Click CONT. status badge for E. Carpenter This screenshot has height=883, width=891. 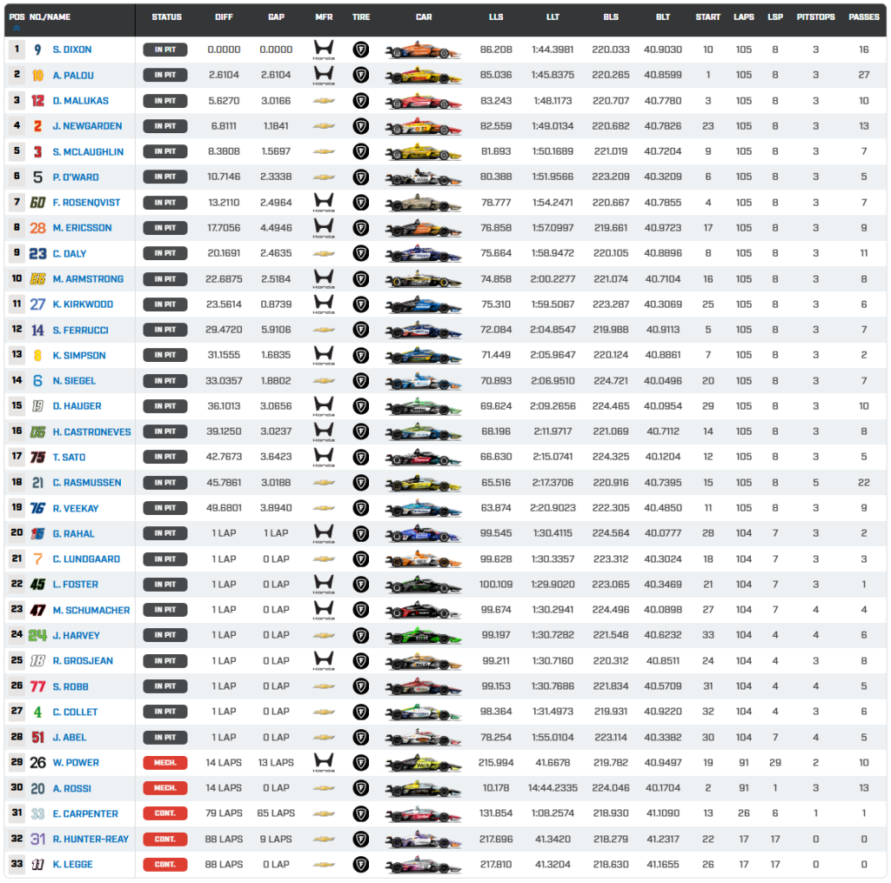[x=165, y=813]
